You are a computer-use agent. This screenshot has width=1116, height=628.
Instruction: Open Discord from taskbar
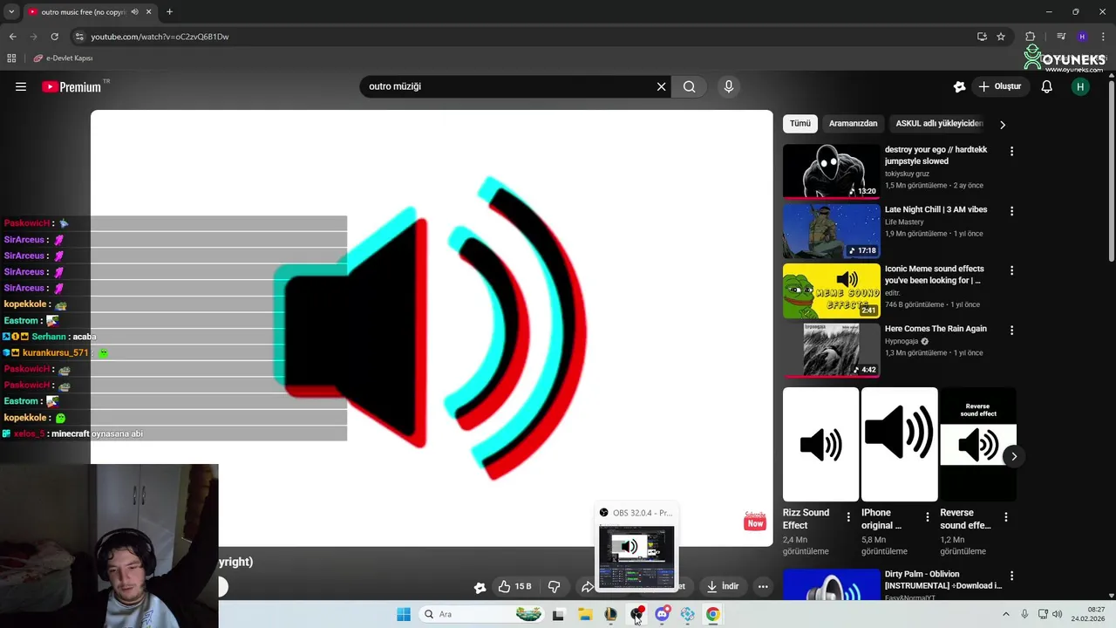point(662,614)
